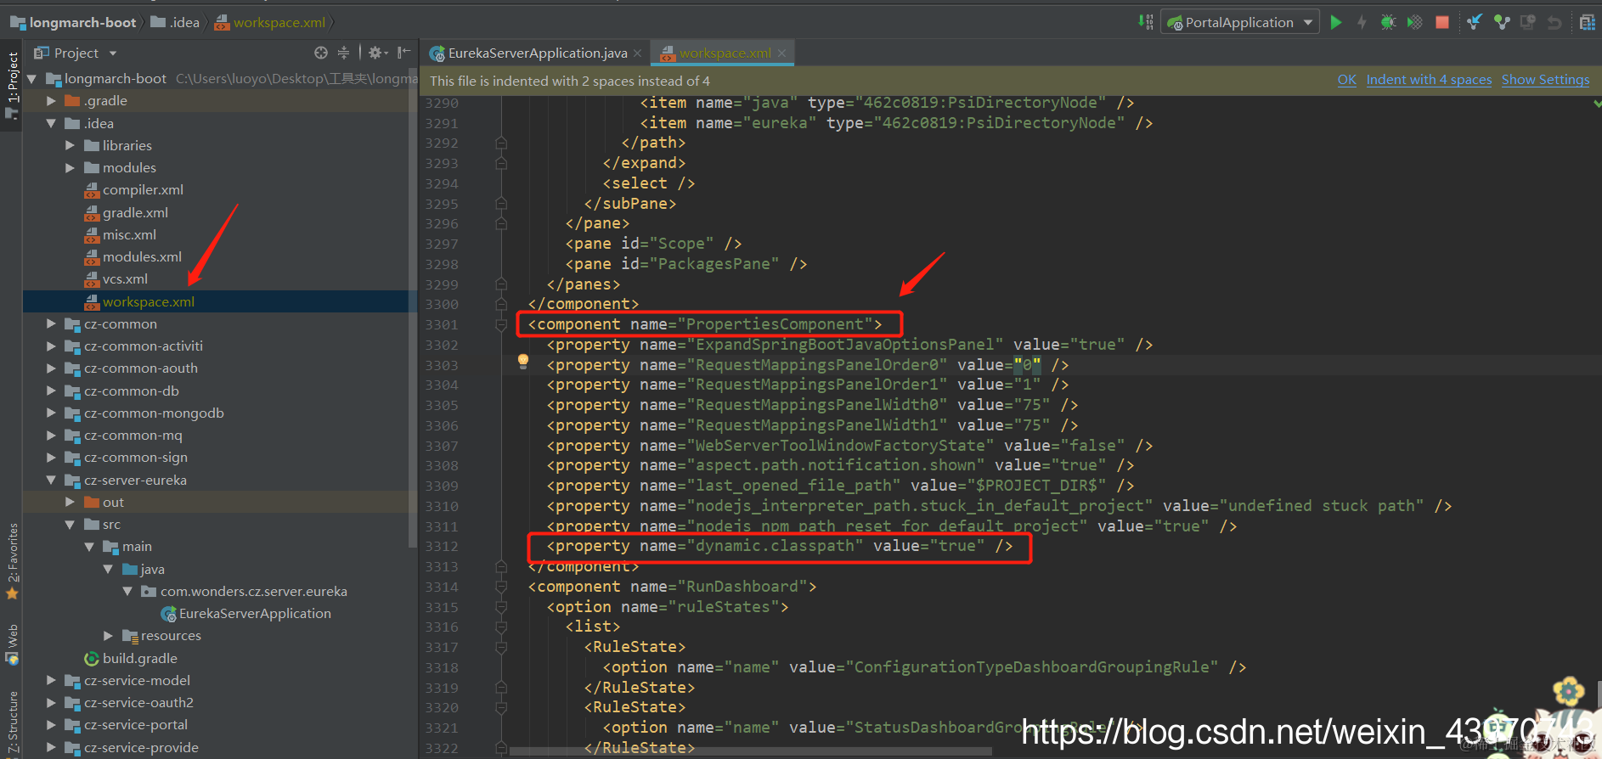The height and width of the screenshot is (759, 1602).
Task: Collapse the longmarch-boot root node
Action: click(x=32, y=79)
